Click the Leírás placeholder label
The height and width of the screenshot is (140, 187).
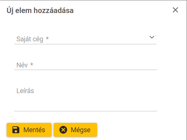coord(25,91)
